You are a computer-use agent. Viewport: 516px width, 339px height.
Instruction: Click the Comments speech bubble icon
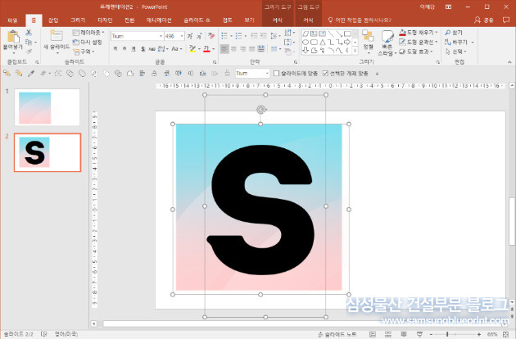pyautogui.click(x=506, y=20)
